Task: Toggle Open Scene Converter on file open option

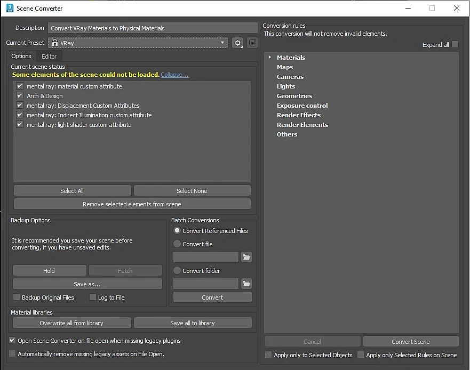Action: 12,341
